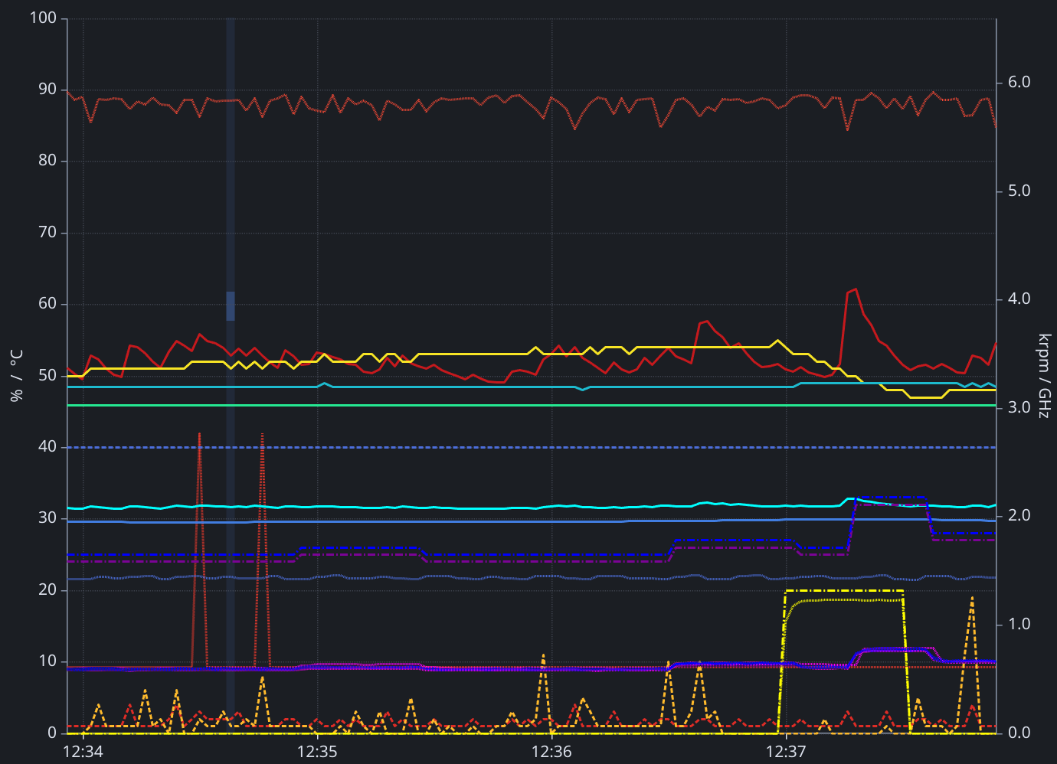Viewport: 1057px width, 764px height.
Task: Click the tall orange dashed peak at far right
Action: point(972,598)
